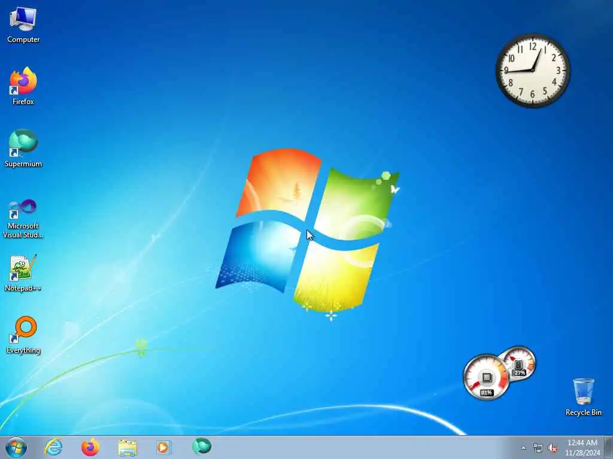Open Windows Media Player from the taskbar
This screenshot has height=459, width=613.
[163, 447]
